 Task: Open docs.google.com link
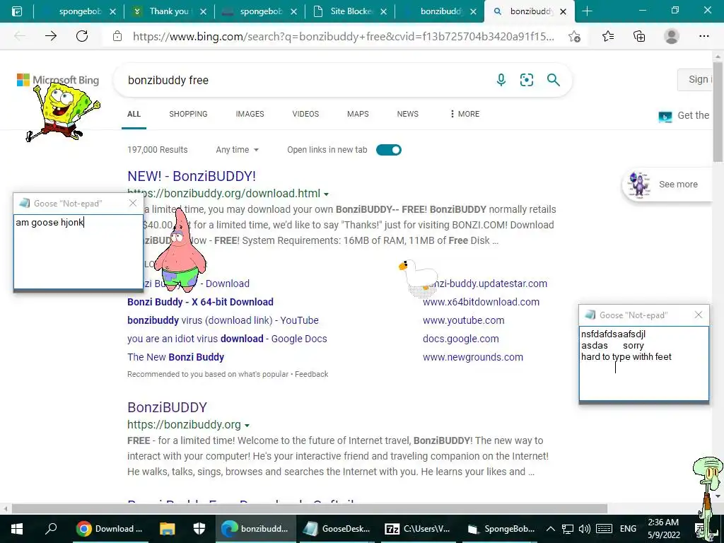(x=461, y=339)
